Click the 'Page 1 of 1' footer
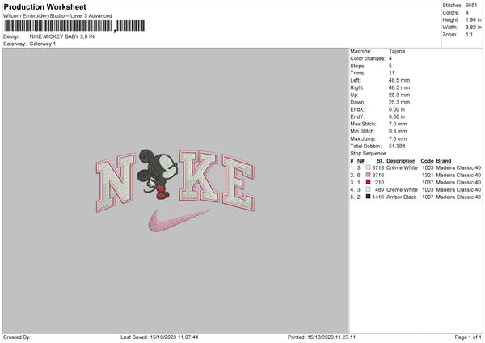The width and height of the screenshot is (485, 343). (x=468, y=337)
